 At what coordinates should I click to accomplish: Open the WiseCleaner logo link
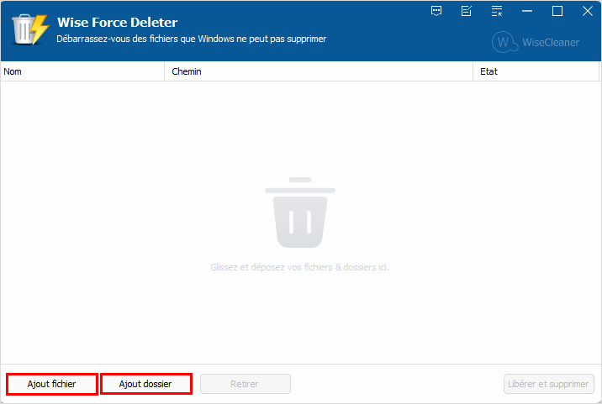[536, 42]
